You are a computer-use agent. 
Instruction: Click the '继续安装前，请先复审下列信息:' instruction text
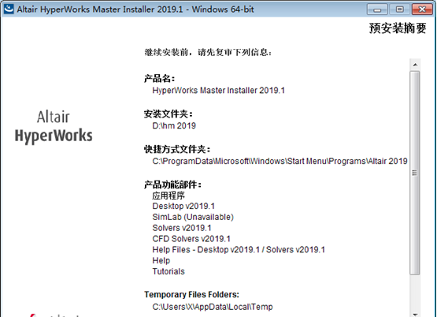pyautogui.click(x=208, y=52)
